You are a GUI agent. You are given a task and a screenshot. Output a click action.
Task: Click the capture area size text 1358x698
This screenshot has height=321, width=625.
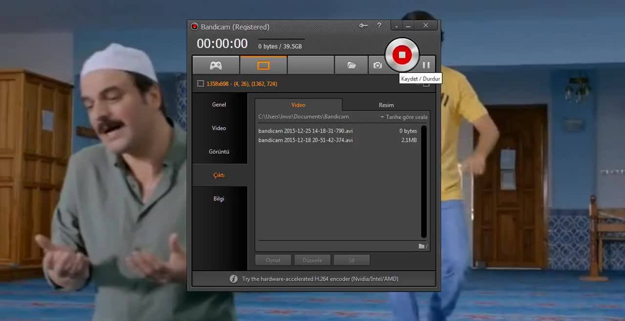(x=242, y=84)
